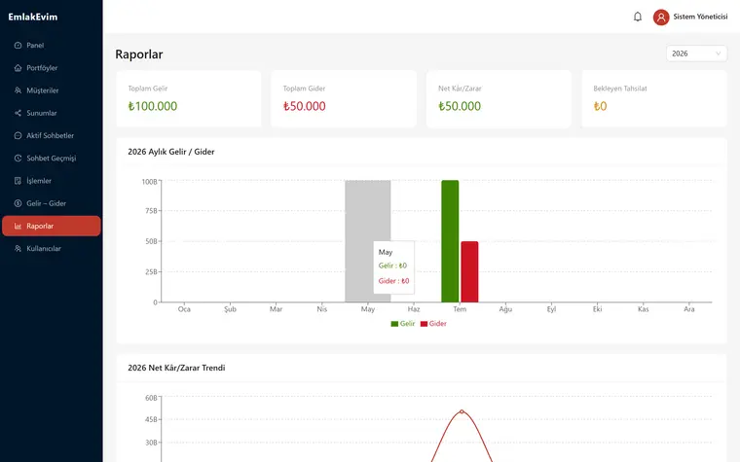
Task: Click the 75B y-axis label
Action: [152, 211]
